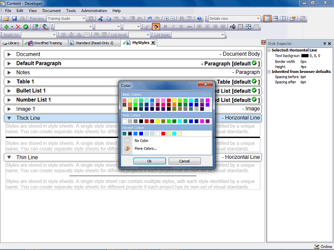
Task: Click Ok in the Color dialog
Action: [x=150, y=161]
